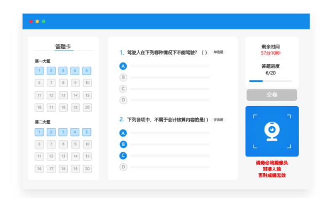Click the yellow minimize dot

coord(37,21)
